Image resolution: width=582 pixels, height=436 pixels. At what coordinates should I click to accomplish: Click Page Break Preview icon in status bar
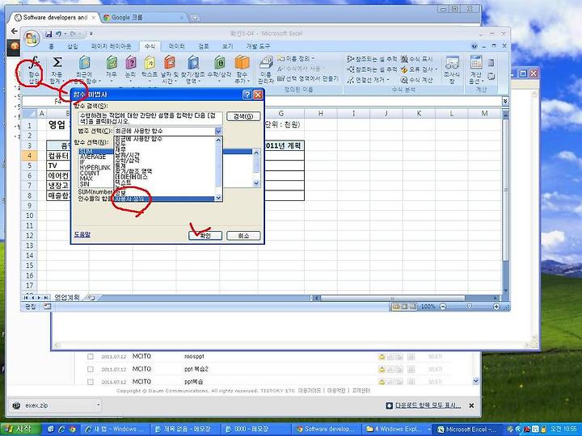coord(413,307)
